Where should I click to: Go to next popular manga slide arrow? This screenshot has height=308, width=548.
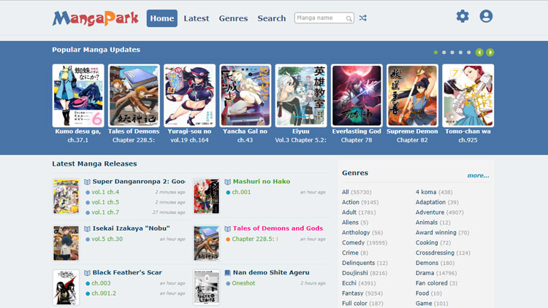490,53
